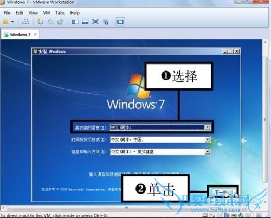Open the VM menu

(x=47, y=13)
